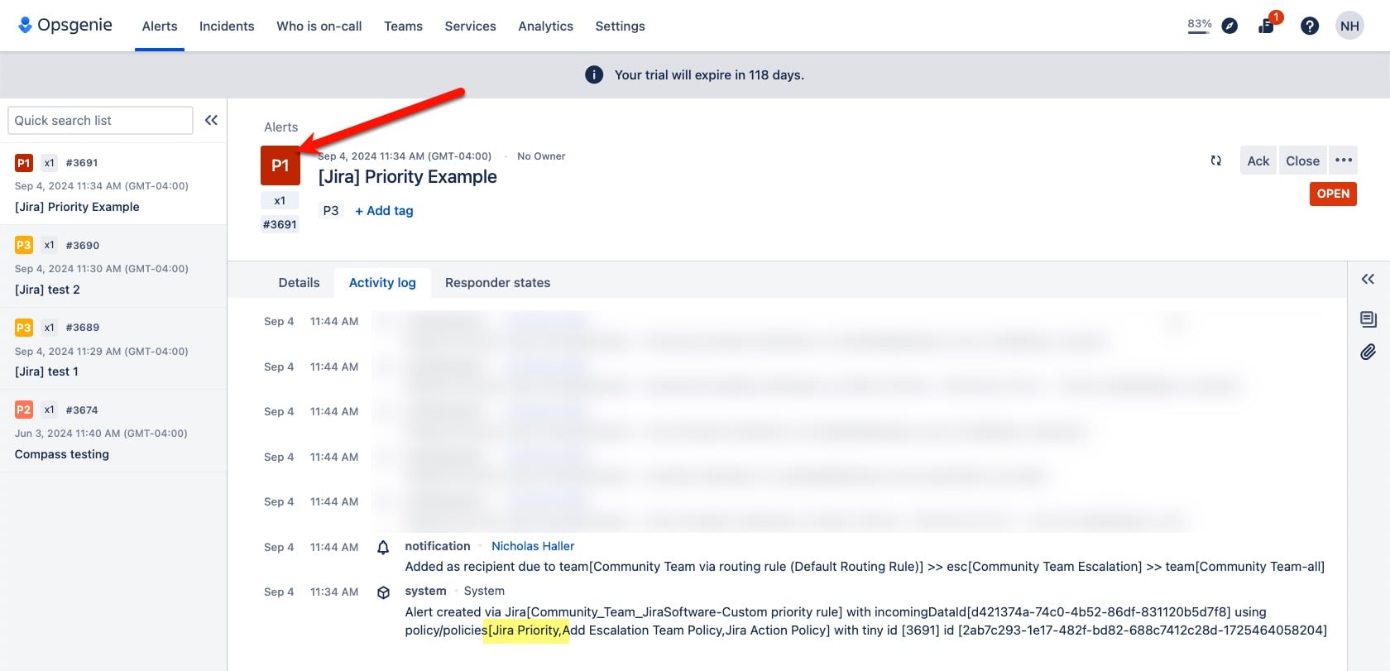Screen dimensions: 1390x671
Task: Switch to the Details tab
Action: [299, 283]
